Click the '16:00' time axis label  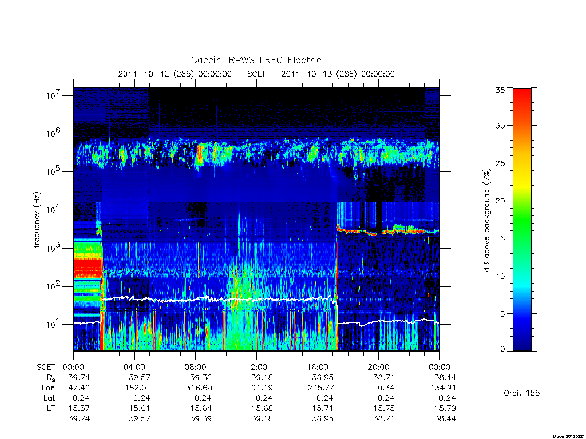click(x=318, y=367)
